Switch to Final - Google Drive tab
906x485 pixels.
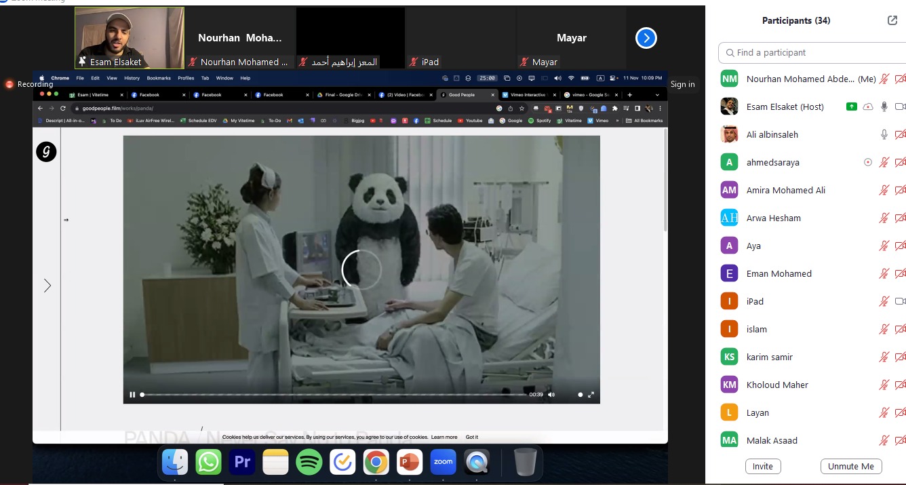[343, 95]
